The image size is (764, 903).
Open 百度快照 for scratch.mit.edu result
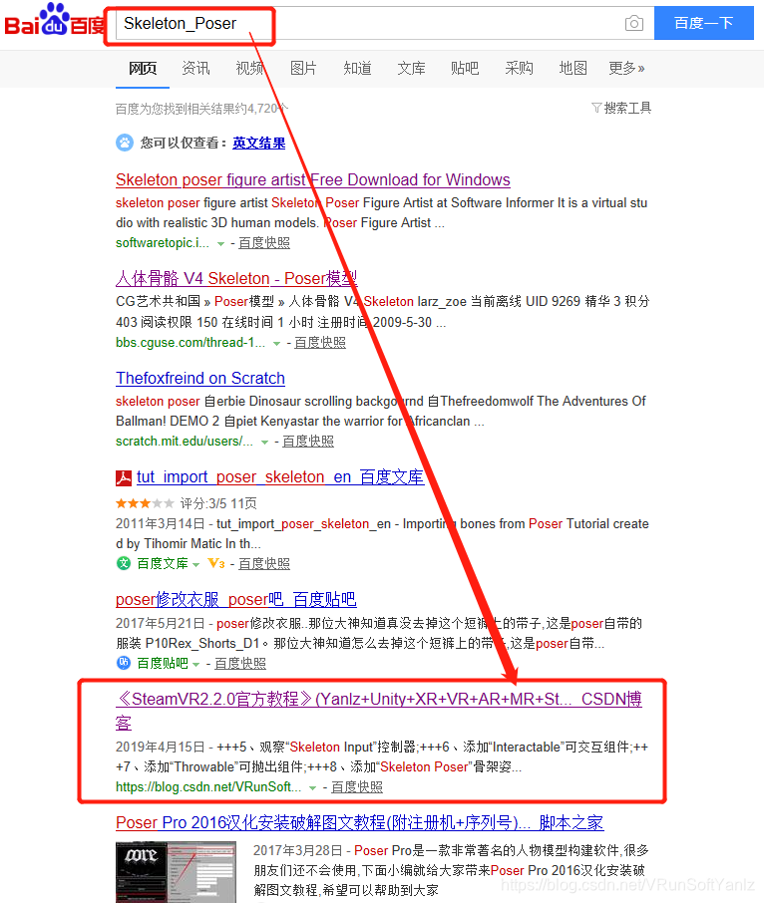tap(308, 442)
